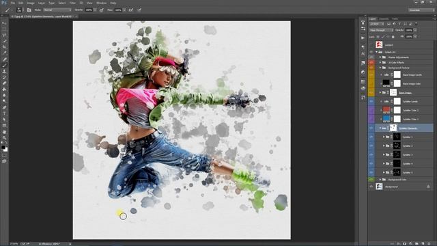Hide the Splatter 1 group

coord(371,137)
